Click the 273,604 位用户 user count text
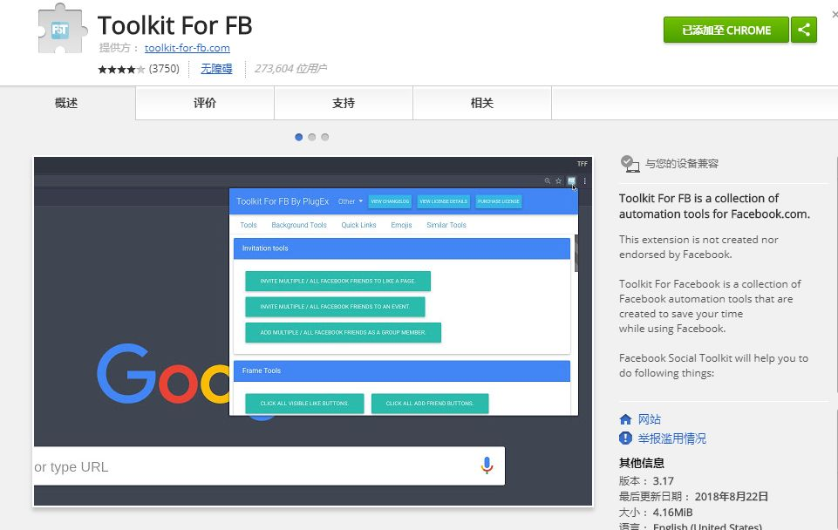The height and width of the screenshot is (530, 838). click(x=290, y=69)
